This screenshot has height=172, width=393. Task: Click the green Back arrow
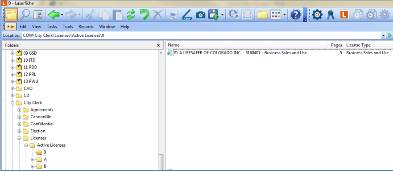(54, 15)
